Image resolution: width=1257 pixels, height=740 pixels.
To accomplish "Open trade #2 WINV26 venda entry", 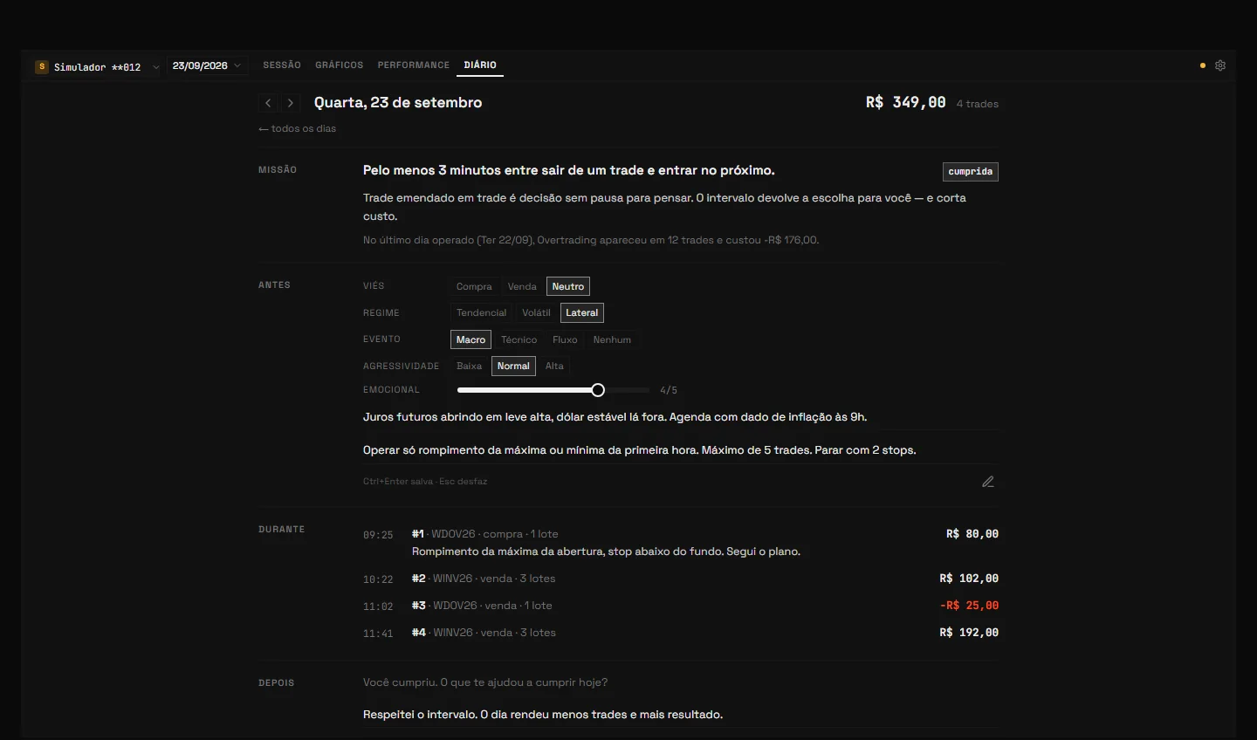I will (681, 579).
